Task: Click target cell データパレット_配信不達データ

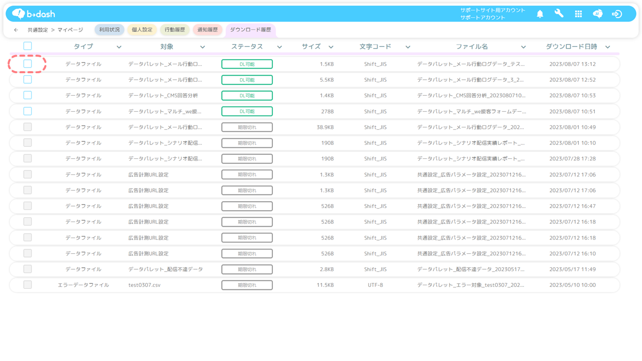Action: [166, 269]
